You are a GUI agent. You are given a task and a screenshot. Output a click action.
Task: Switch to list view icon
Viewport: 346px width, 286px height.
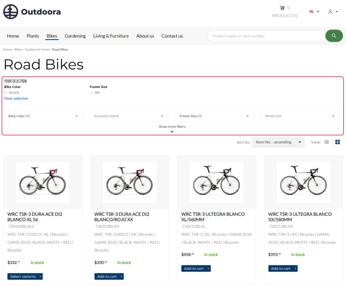(x=327, y=142)
